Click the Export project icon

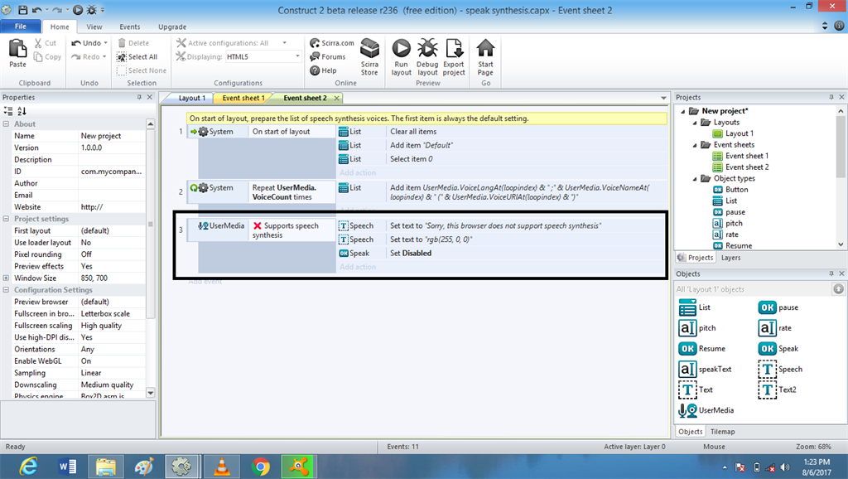[454, 48]
